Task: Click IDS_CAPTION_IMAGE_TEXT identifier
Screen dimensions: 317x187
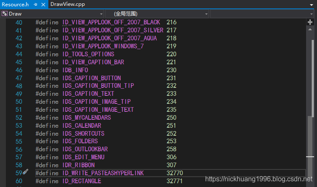Action: click(x=98, y=110)
